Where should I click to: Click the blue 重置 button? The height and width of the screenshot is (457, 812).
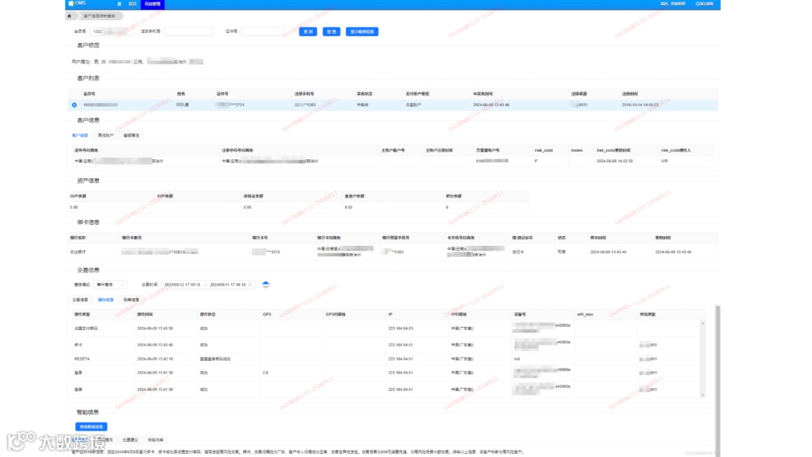pyautogui.click(x=332, y=32)
